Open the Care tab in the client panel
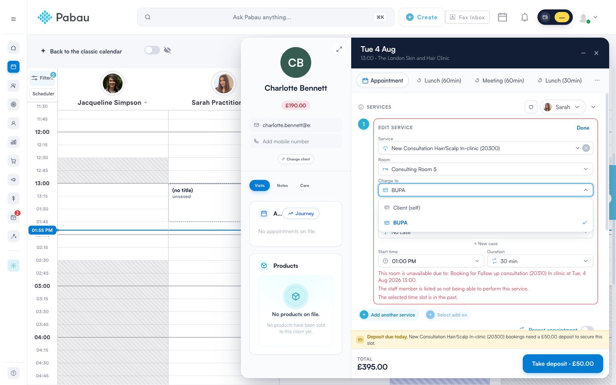 pyautogui.click(x=305, y=186)
